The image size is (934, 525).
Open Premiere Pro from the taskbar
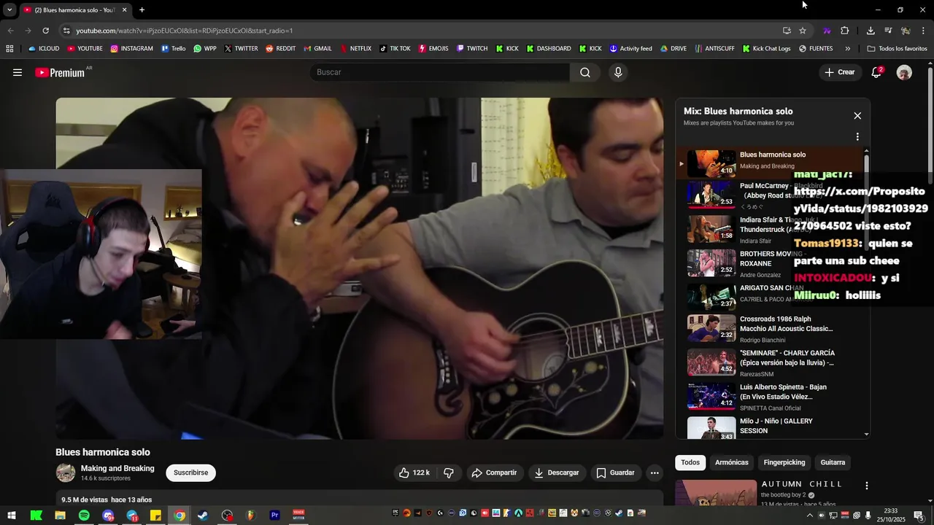(274, 516)
